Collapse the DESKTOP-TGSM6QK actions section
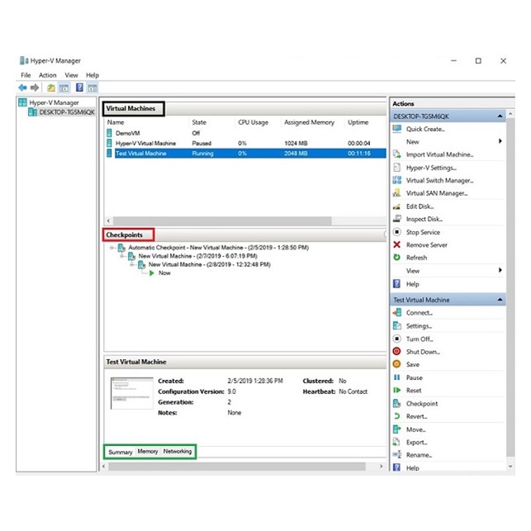 point(500,116)
